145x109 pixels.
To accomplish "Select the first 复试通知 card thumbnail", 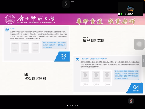I will point(85,77).
